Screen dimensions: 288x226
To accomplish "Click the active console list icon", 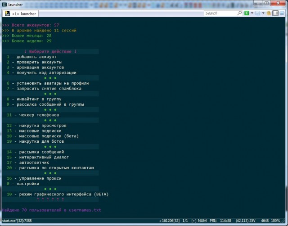I will pos(257,13).
